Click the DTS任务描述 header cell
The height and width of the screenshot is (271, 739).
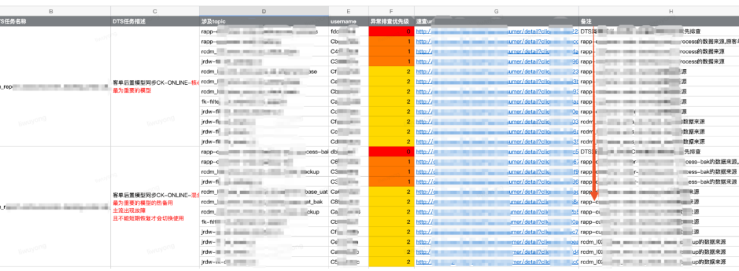[155, 21]
